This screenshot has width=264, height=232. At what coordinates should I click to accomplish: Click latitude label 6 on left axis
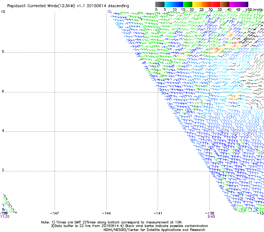click(3, 91)
